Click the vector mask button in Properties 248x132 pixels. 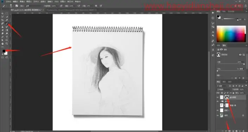(x=243, y=55)
